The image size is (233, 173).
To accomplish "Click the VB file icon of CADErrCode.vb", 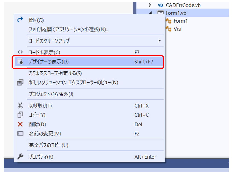I will tap(160, 5).
